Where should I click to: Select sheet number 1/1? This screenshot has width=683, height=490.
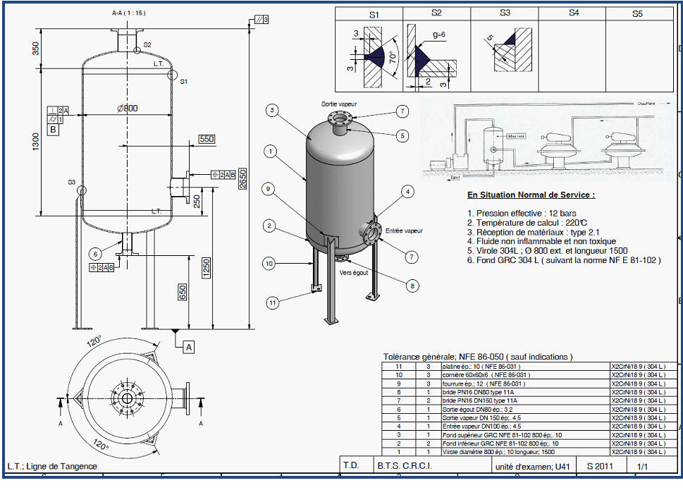pos(643,467)
